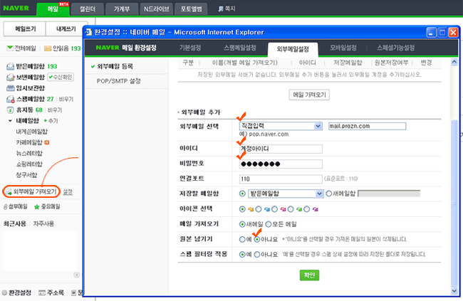Open the 외부메일 선택 dropdown (직접입력)
463x301 pixels.
click(x=319, y=126)
